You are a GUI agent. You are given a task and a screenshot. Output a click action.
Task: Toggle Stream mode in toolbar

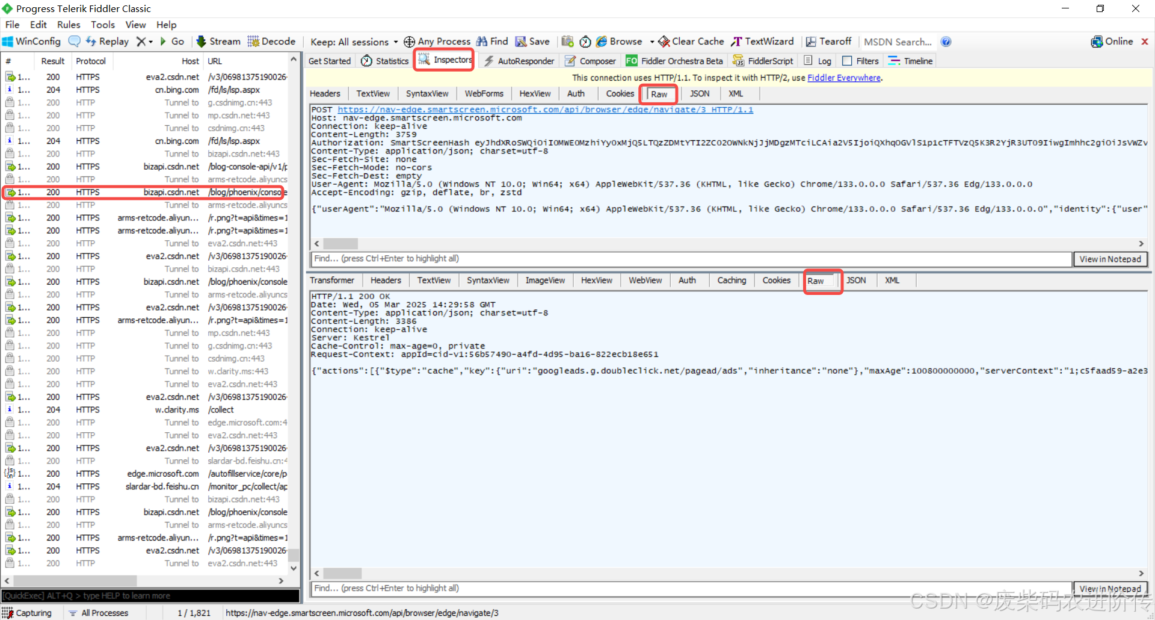click(x=218, y=42)
